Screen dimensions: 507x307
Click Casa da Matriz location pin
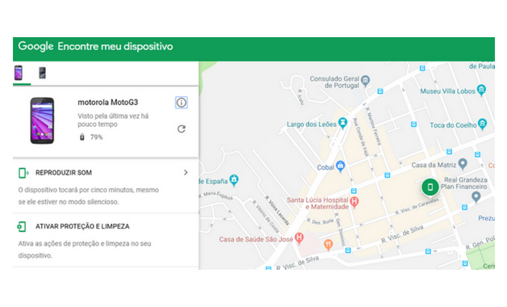(x=463, y=164)
